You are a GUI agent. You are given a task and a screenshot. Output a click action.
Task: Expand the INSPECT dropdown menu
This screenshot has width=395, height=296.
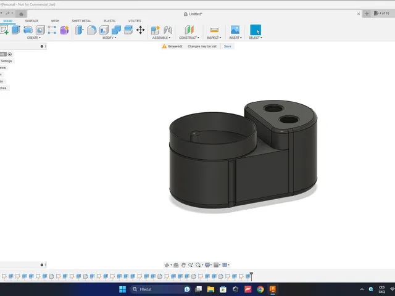coord(214,38)
